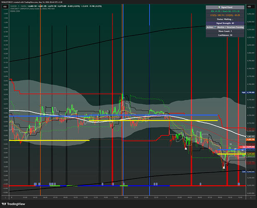
Task: Click the 'Status: Waiting...' row
Action: coord(225,19)
